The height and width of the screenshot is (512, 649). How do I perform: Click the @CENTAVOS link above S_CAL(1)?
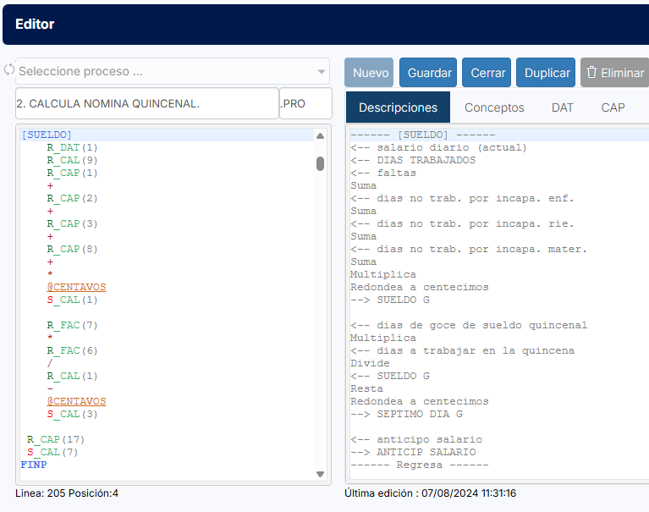tap(76, 287)
